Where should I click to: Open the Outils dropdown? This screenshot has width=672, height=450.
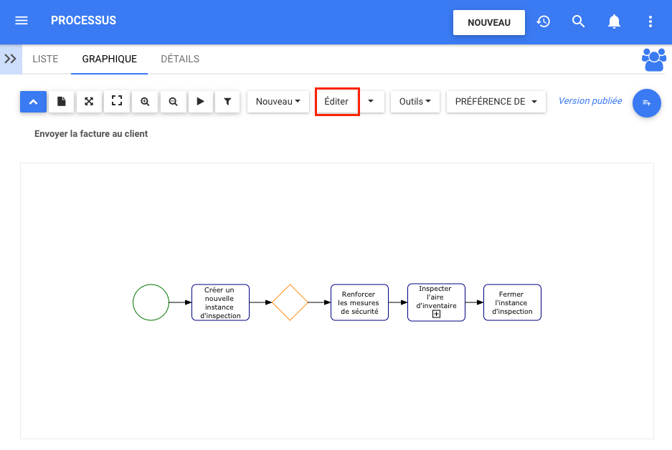415,102
